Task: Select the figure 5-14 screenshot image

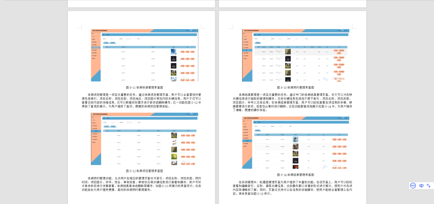Action: click(295, 142)
